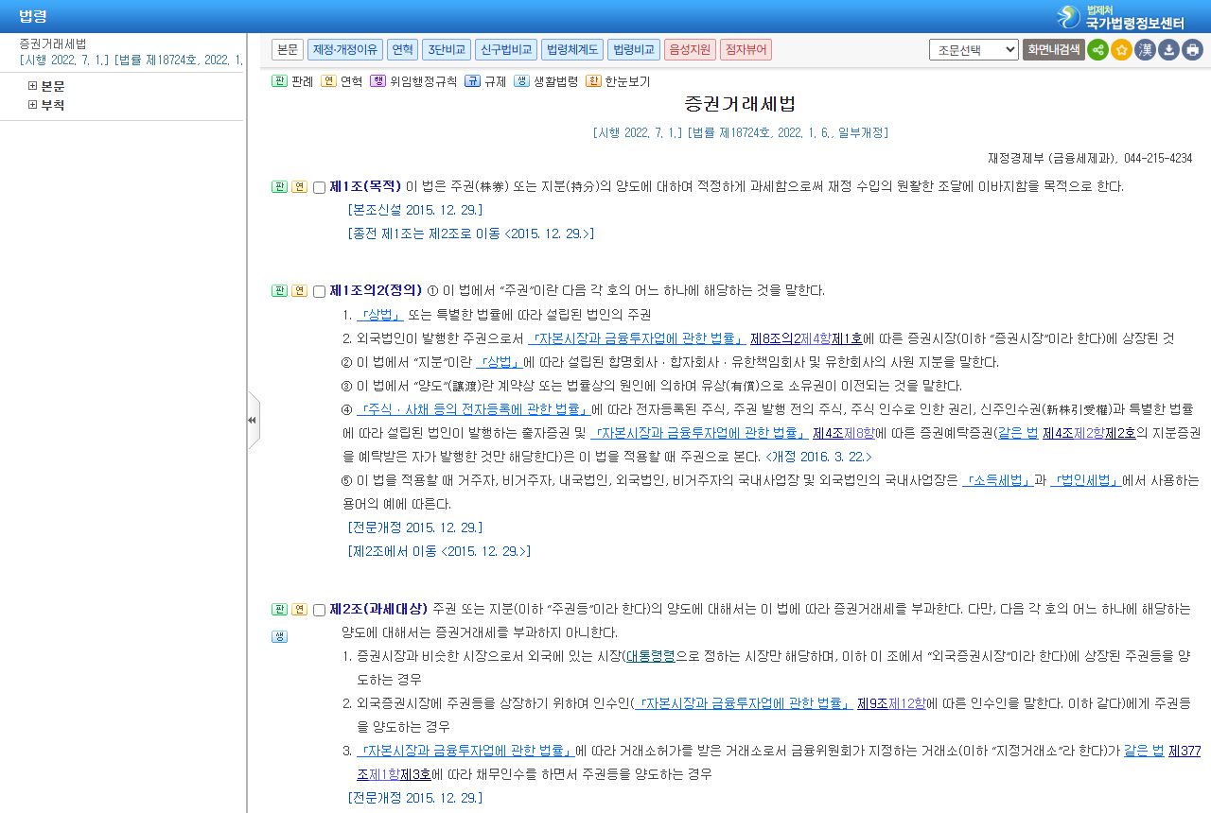
Task: Click the 재정경제부 (금융세제과) contact text
Action: pyautogui.click(x=1090, y=159)
